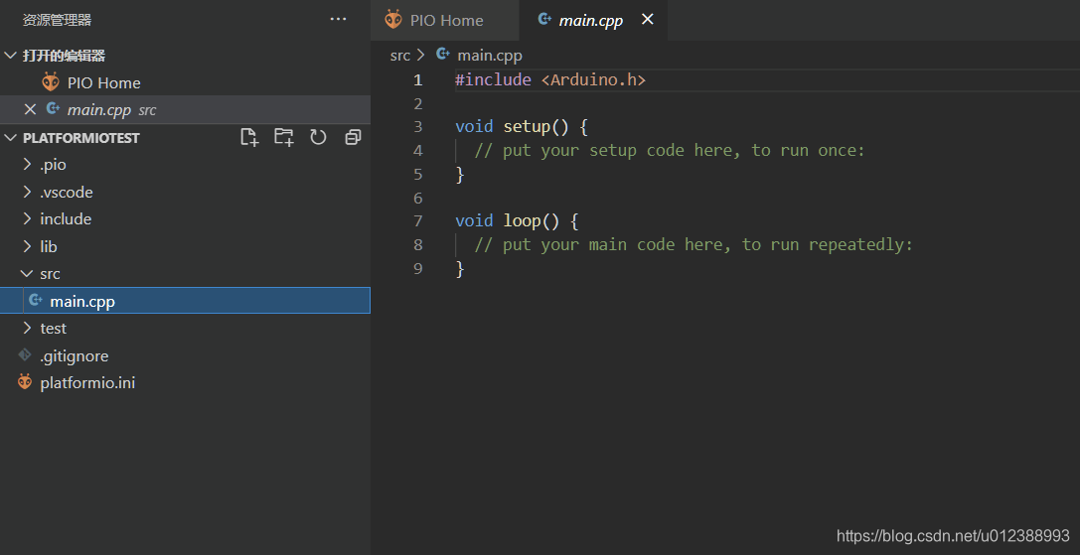
Task: Open the explorer more actions ellipsis menu
Action: tap(338, 19)
